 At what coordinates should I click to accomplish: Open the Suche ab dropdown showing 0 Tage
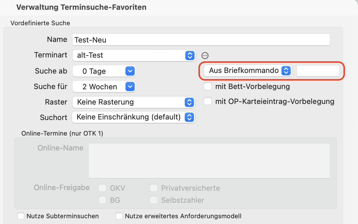104,71
